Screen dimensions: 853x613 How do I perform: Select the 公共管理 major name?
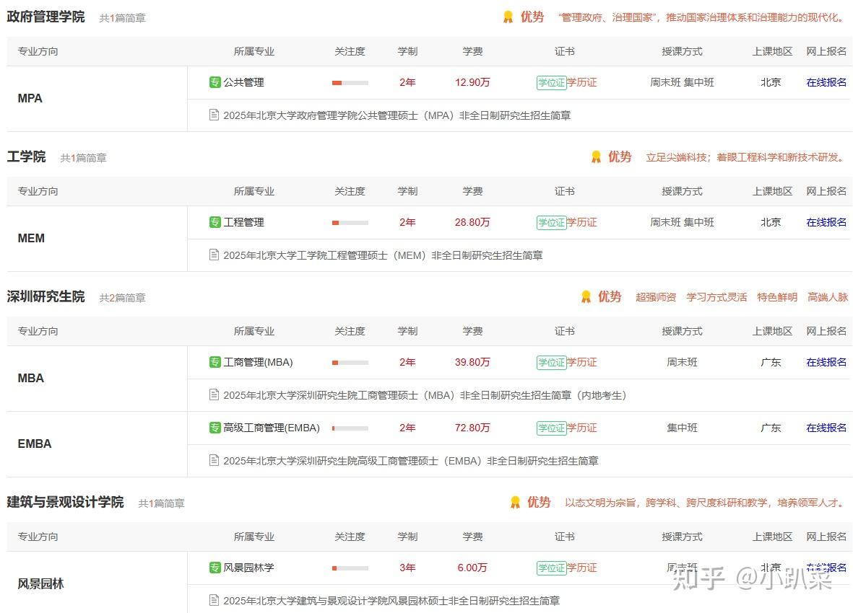pyautogui.click(x=243, y=82)
